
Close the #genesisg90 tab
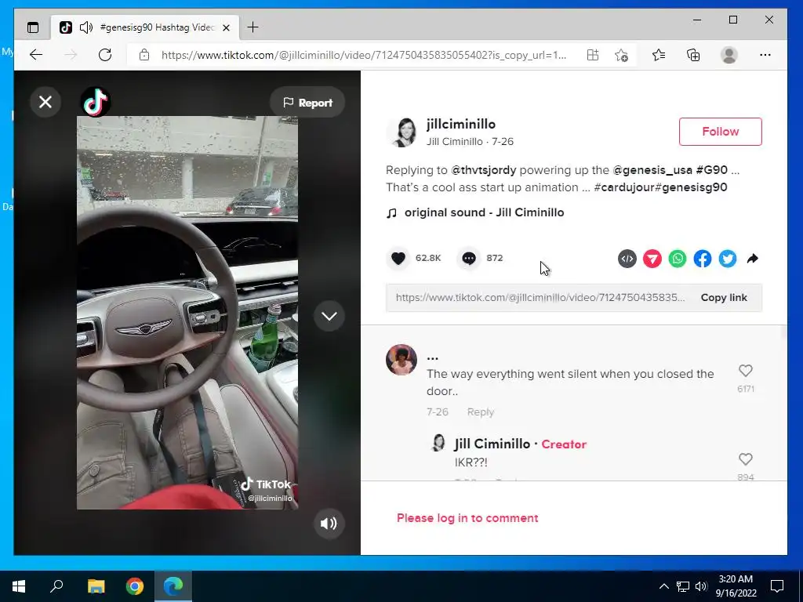point(227,27)
